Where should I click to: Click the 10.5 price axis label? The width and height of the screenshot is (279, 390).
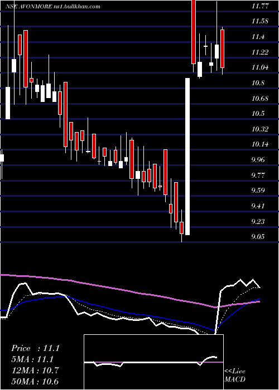(x=258, y=114)
